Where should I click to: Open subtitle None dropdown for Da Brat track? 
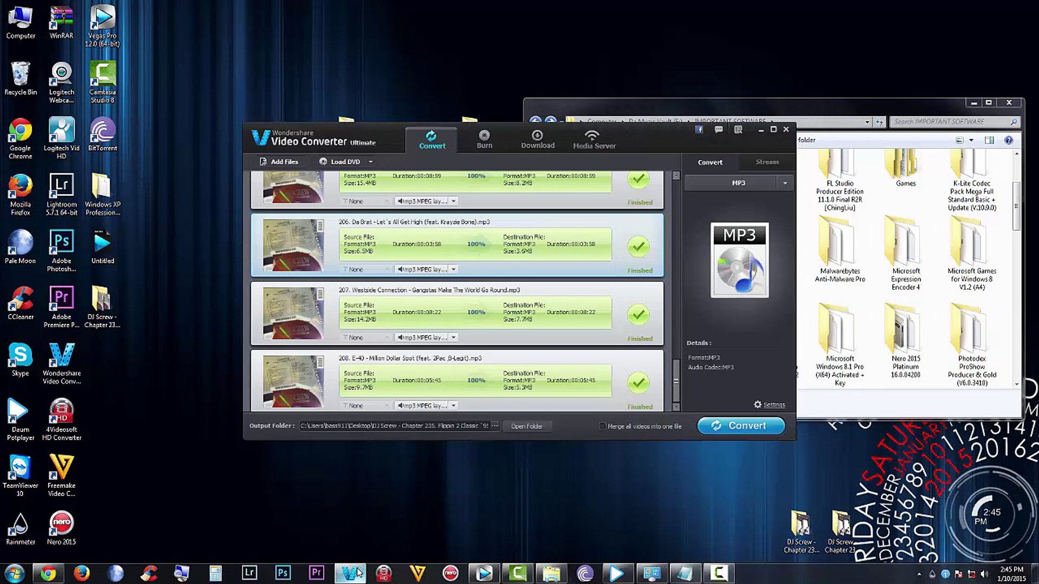tap(365, 269)
